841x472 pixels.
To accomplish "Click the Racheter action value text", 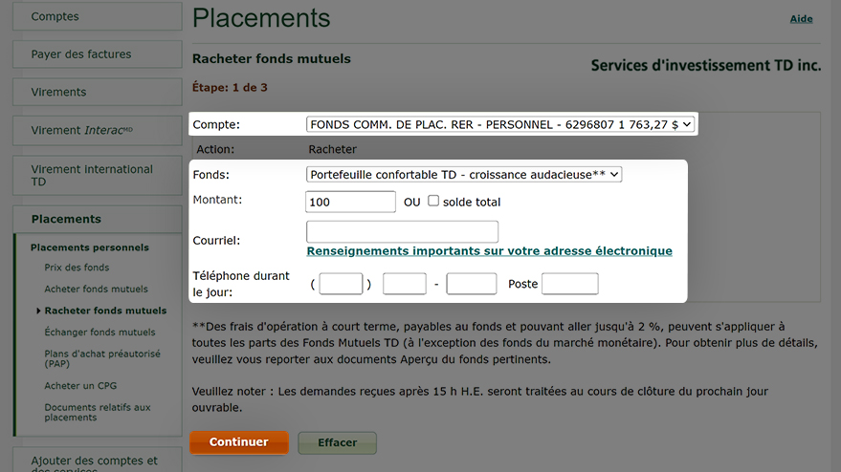I will (333, 149).
